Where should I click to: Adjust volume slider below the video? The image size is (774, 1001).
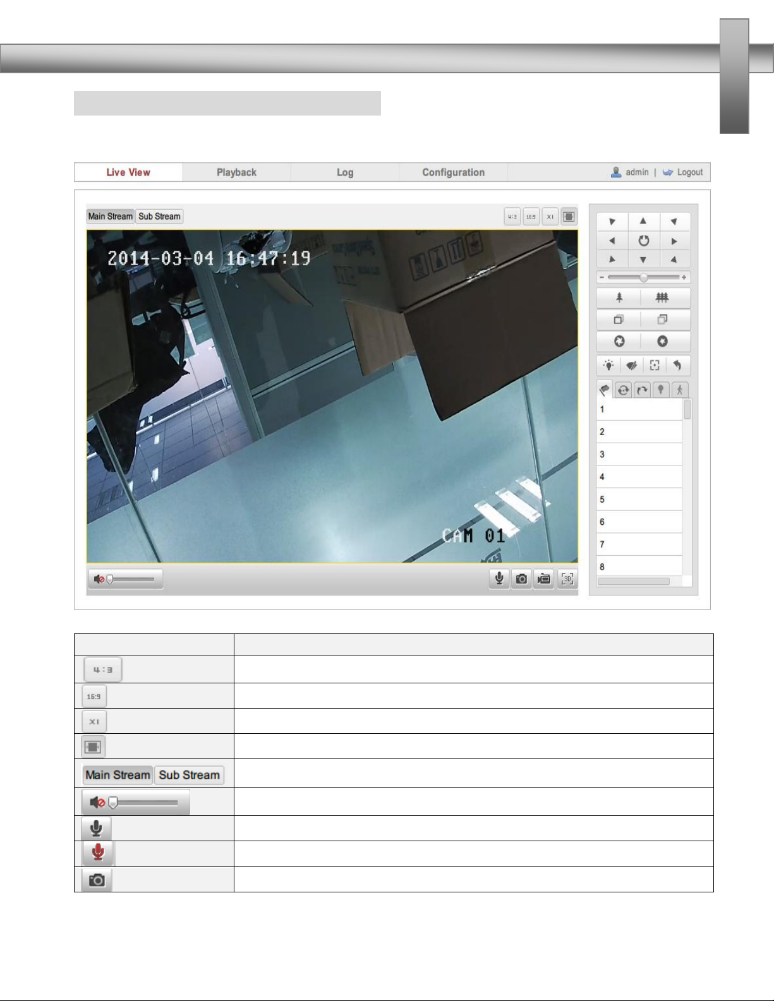tap(131, 579)
